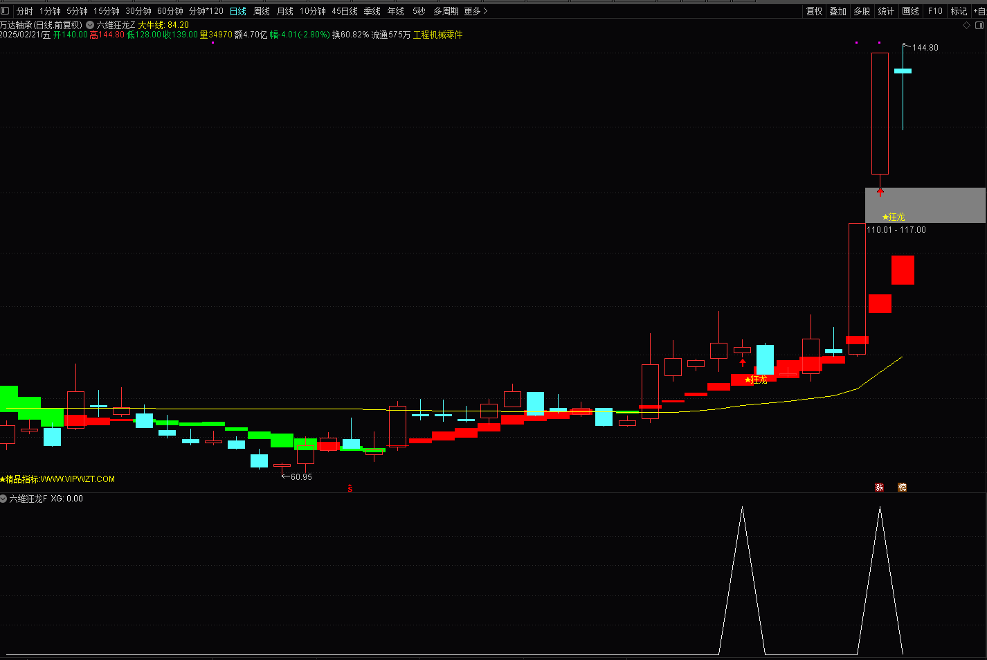Click the latest cyan candle at 144.80
The height and width of the screenshot is (660, 987).
[903, 71]
